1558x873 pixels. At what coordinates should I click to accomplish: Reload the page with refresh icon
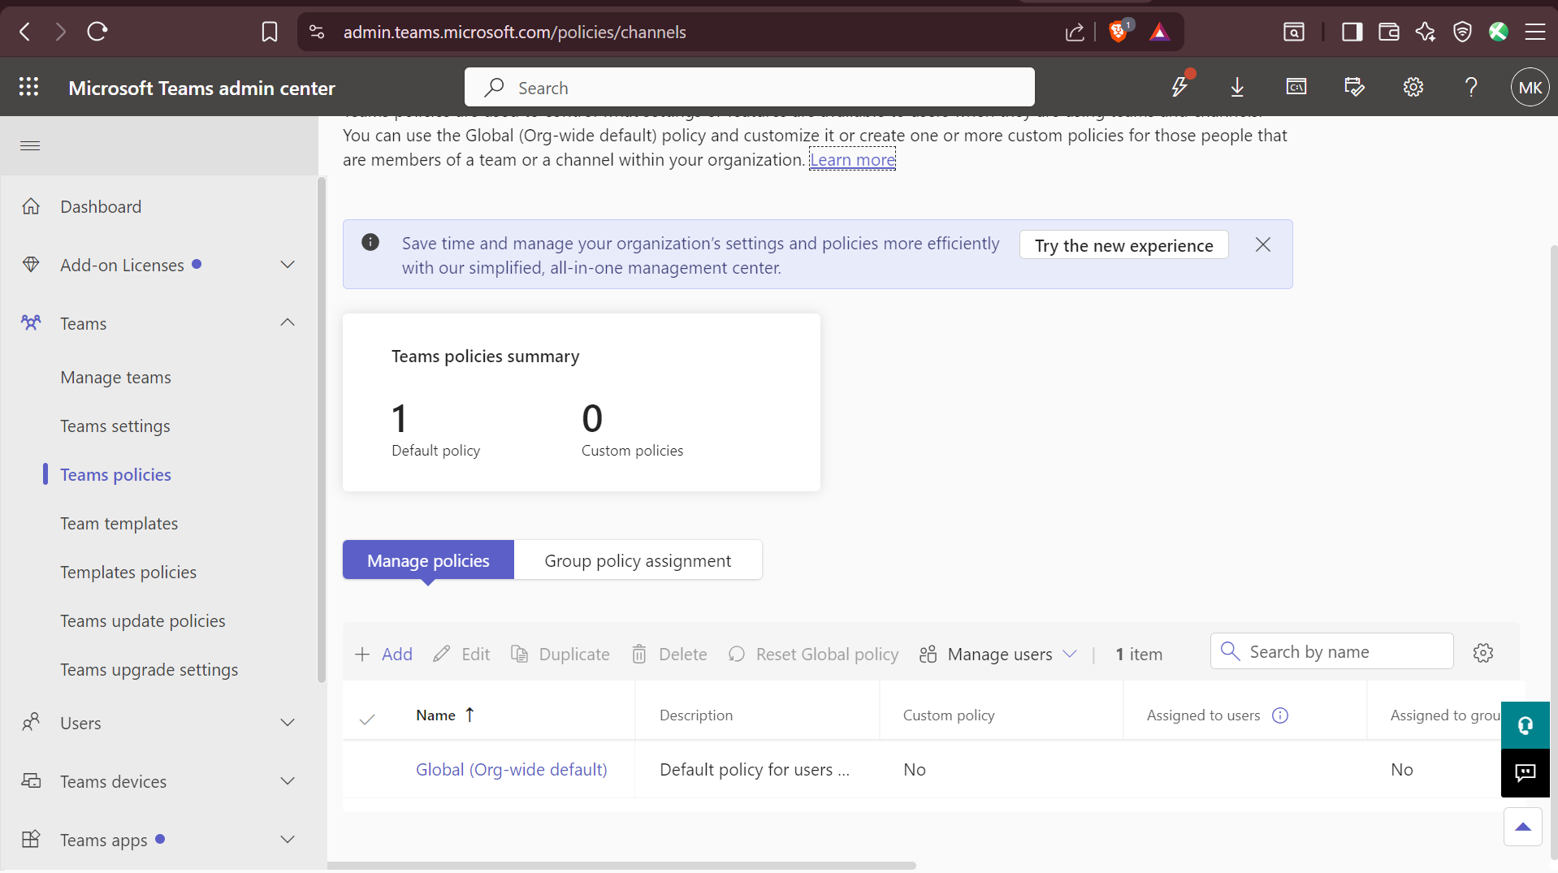97,32
